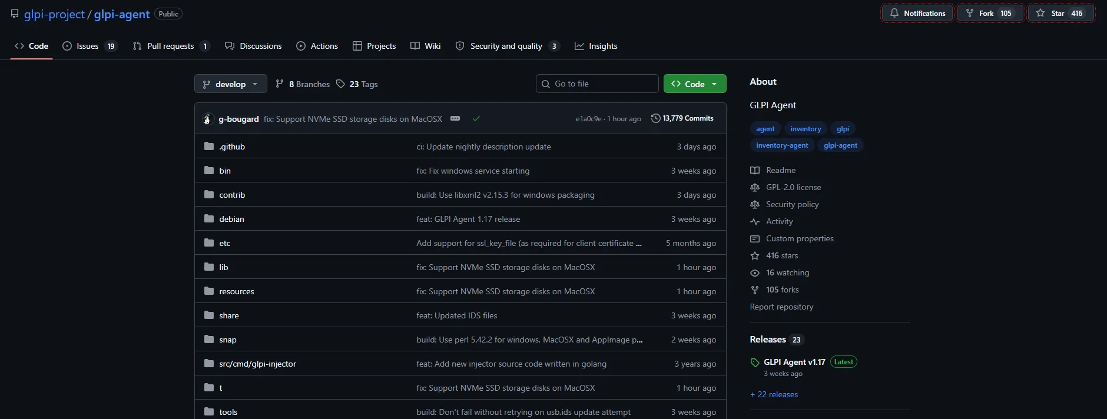The image size is (1107, 419).
Task: Fork the repository using the Fork button
Action: coord(990,13)
